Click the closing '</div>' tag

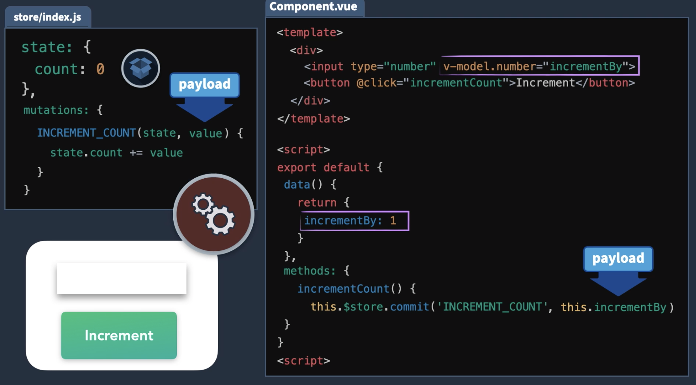[310, 101]
